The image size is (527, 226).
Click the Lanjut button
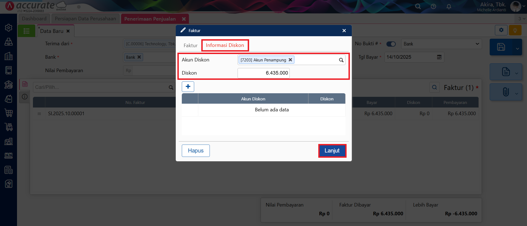coord(332,151)
